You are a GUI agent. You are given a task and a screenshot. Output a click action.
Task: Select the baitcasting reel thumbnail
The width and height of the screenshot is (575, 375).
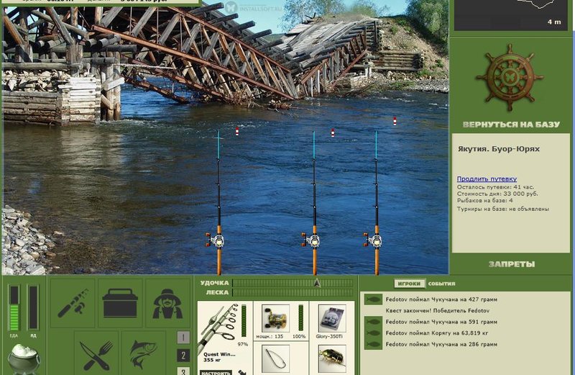(x=275, y=318)
